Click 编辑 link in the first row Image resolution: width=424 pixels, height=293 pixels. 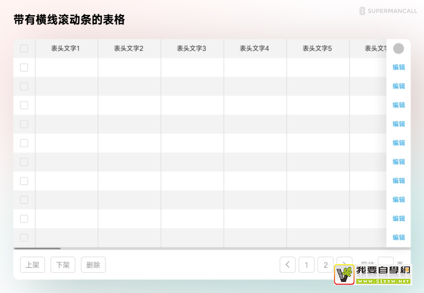click(398, 67)
